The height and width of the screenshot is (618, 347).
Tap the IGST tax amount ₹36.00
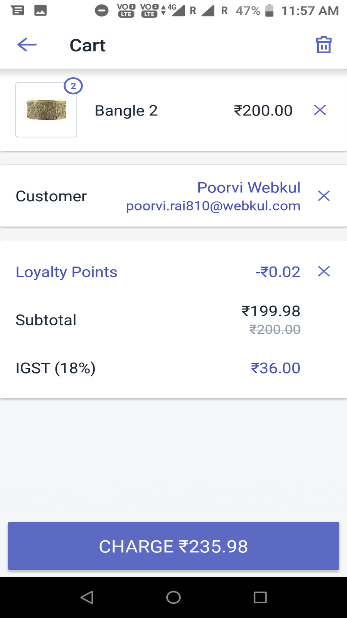(x=275, y=368)
